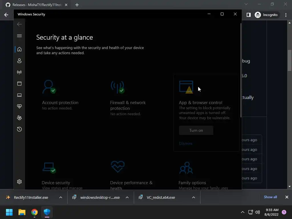Open Windows Start menu
Image resolution: width=292 pixels, height=219 pixels.
tap(9, 212)
